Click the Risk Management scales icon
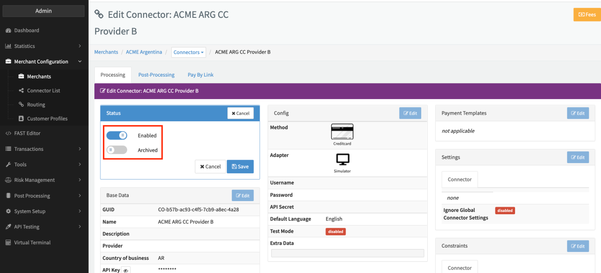Image resolution: width=601 pixels, height=273 pixels. (x=8, y=180)
